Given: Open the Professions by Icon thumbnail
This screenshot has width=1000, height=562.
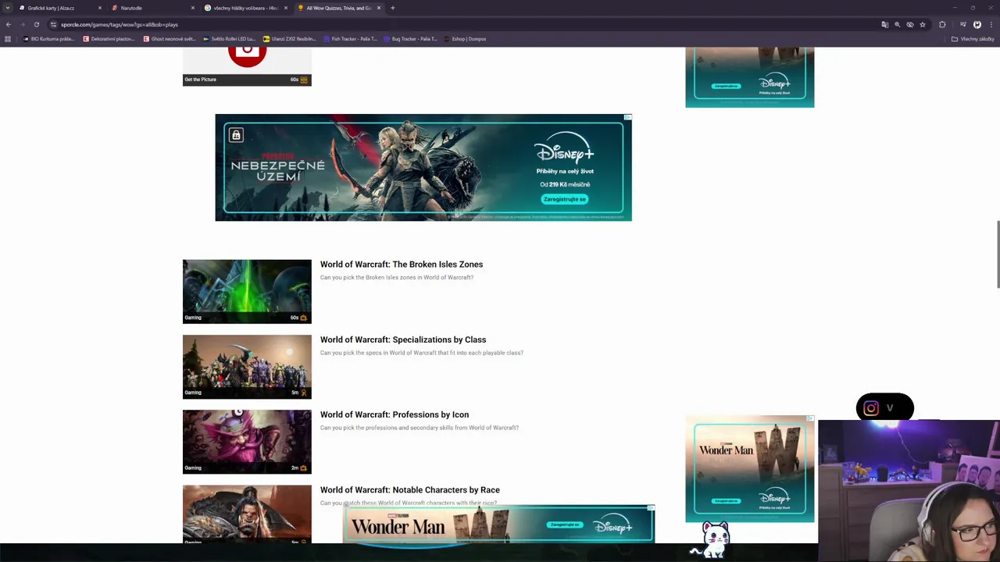Looking at the screenshot, I should point(247,442).
